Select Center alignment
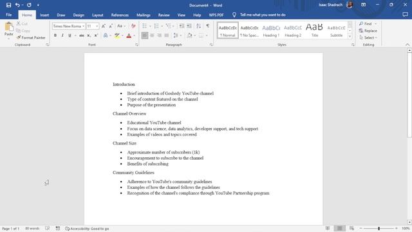This screenshot has width=412, height=232. tap(152, 35)
